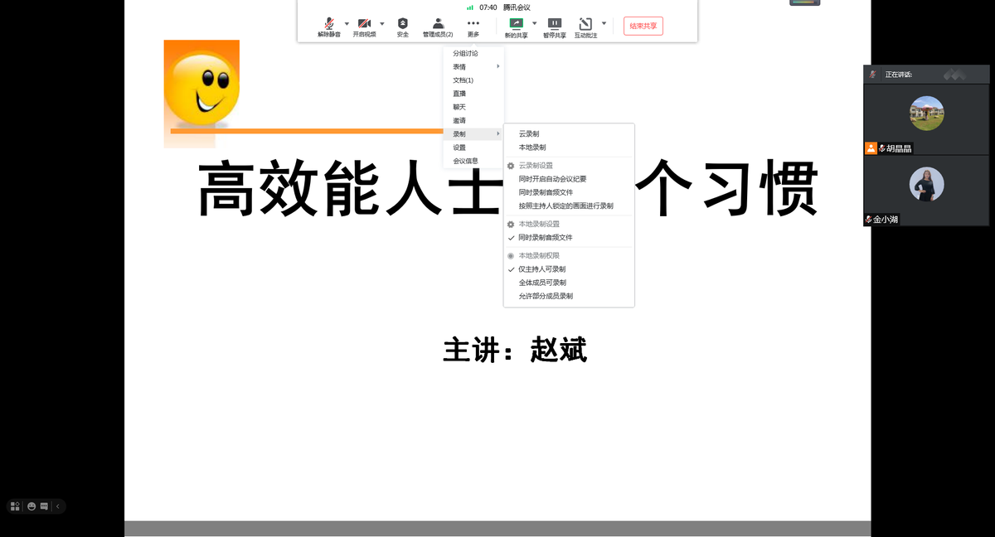
Task: Expand the dropdown arrow beside 解除静音
Action: pyautogui.click(x=347, y=23)
